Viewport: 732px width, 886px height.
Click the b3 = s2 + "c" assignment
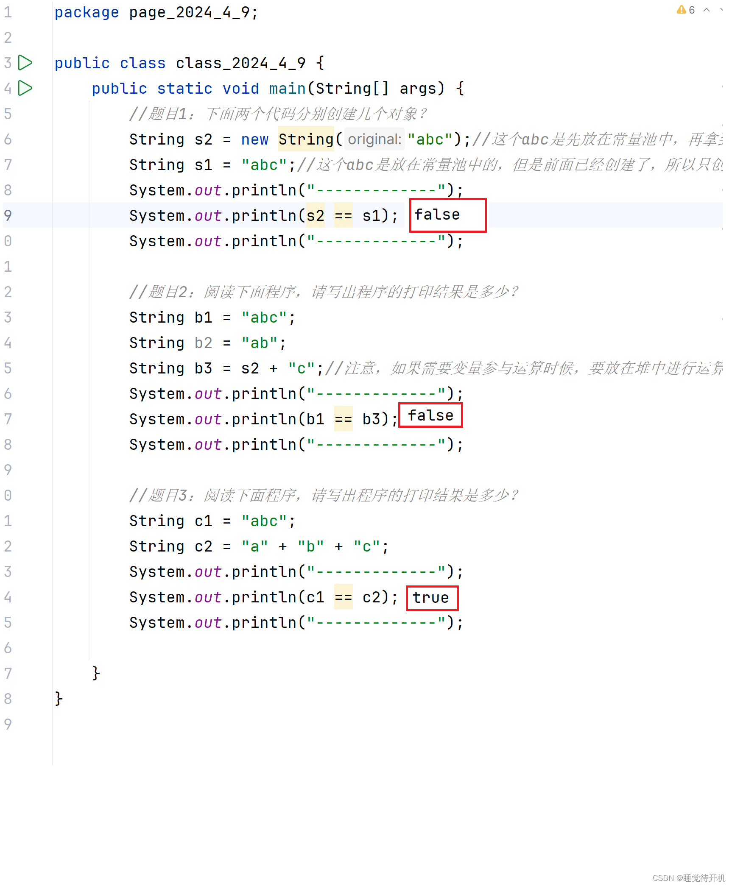click(x=227, y=368)
